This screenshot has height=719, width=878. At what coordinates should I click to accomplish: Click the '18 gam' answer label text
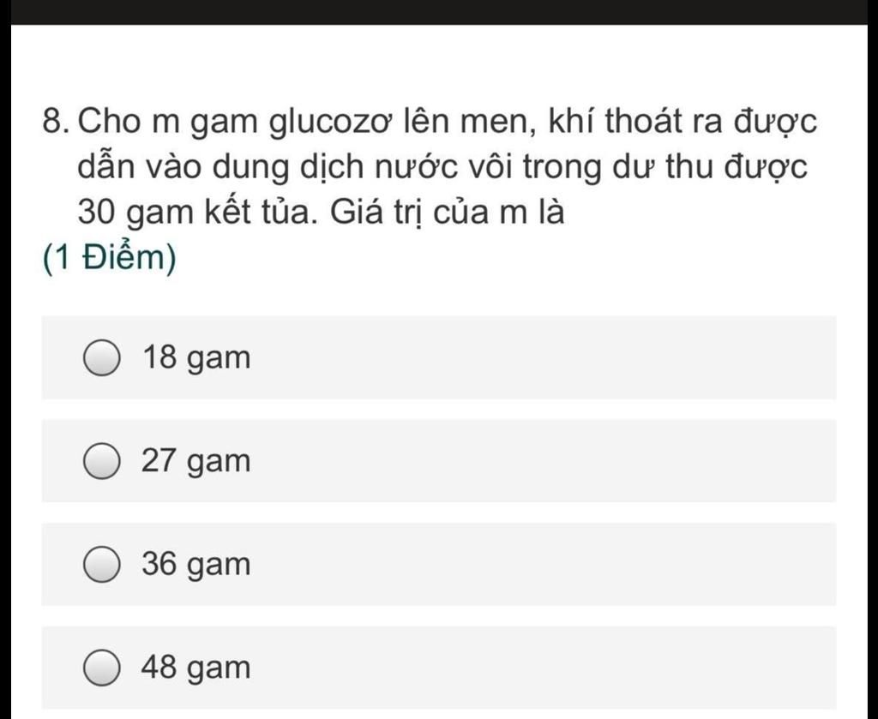point(196,358)
